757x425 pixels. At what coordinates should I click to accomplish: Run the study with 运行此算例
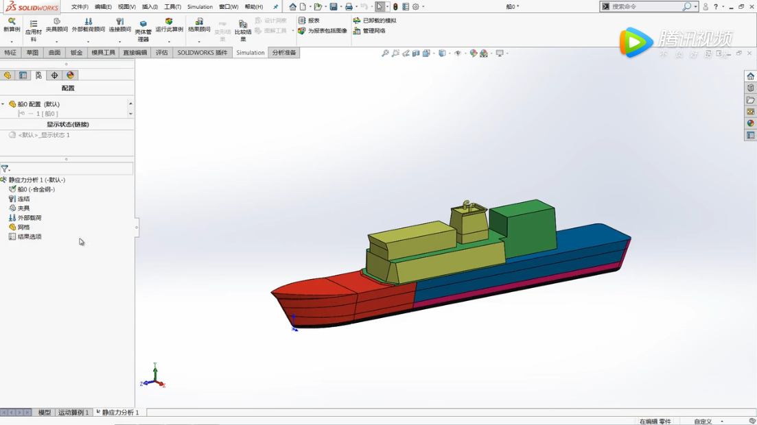pyautogui.click(x=169, y=25)
